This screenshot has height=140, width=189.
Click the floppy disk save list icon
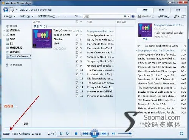pos(139,16)
